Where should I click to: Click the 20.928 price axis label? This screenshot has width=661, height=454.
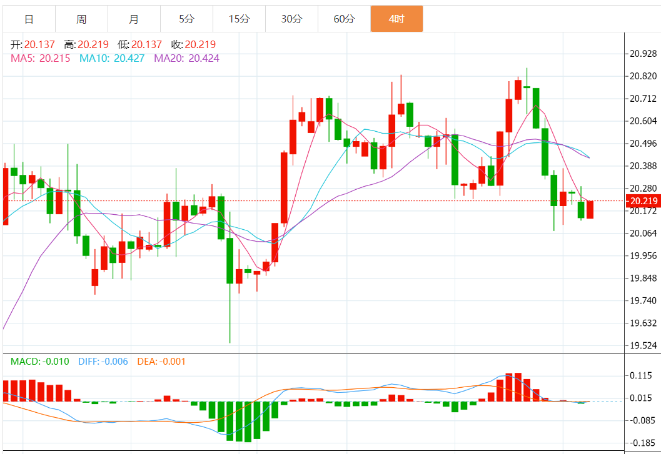tap(643, 54)
